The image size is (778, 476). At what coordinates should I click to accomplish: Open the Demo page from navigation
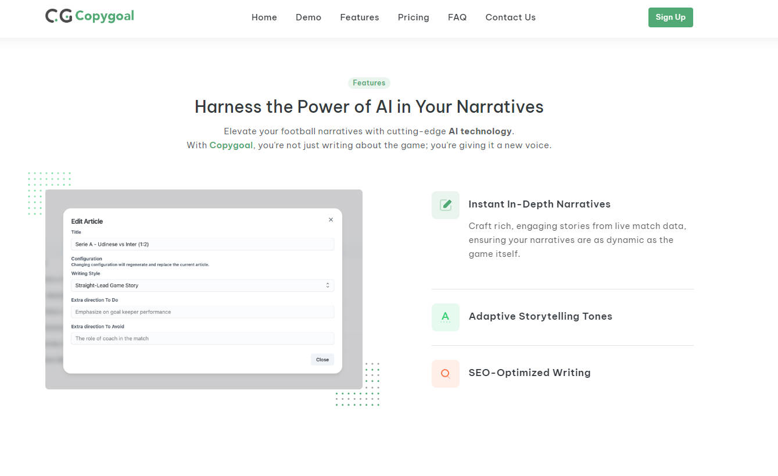308,17
